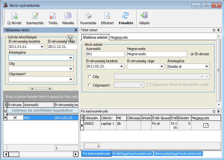
Task: Open Akció Érvényesség kezdete date picker
Action: (121, 67)
